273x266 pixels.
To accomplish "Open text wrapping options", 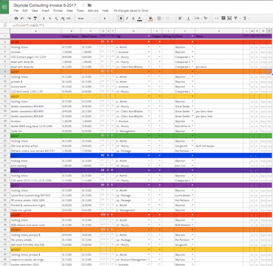I will pos(197,18).
